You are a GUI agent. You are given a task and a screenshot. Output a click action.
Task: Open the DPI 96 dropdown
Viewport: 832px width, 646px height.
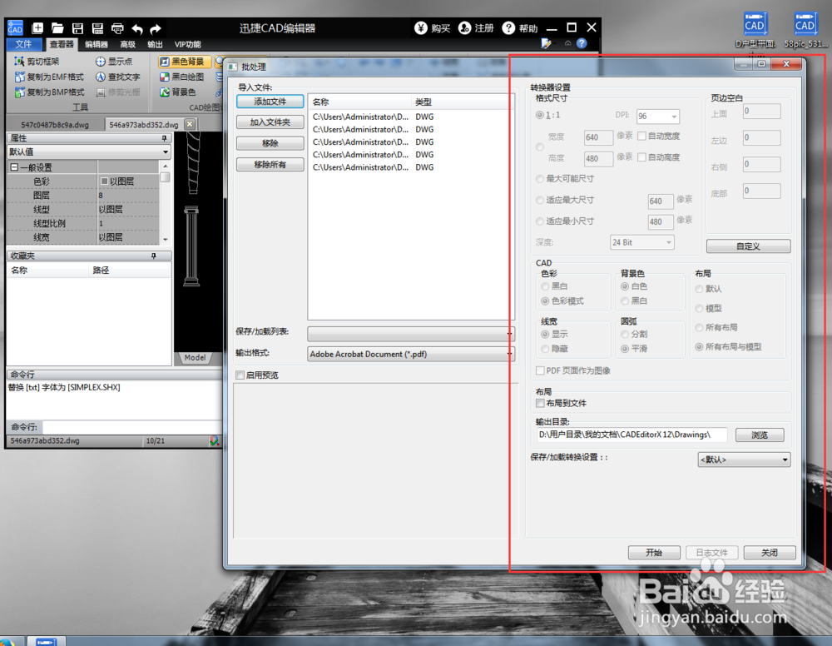click(x=658, y=117)
